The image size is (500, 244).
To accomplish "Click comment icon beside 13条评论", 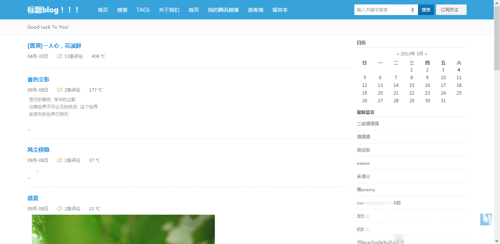I will click(60, 56).
